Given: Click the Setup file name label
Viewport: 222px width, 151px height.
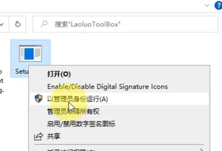Looking at the screenshot, I should (x=22, y=72).
